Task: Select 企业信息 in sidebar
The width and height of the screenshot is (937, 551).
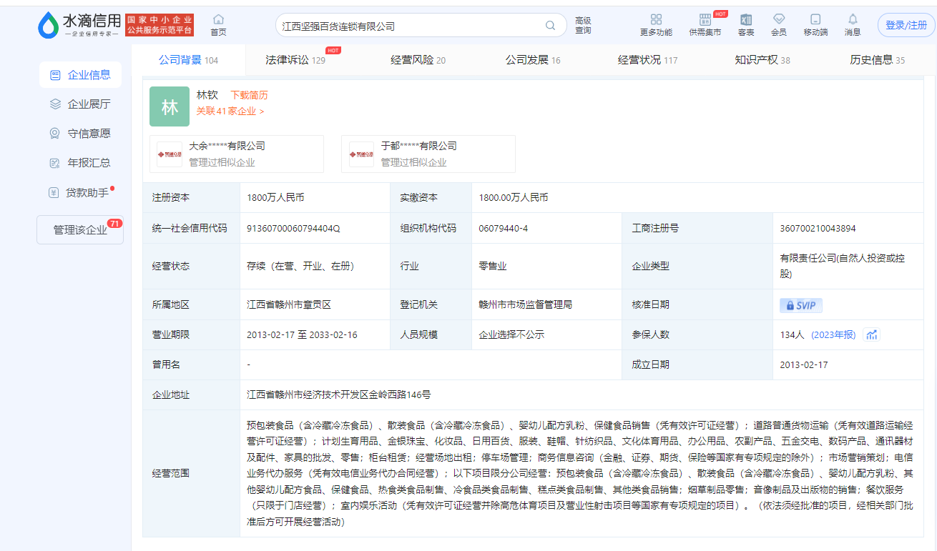Action: point(80,75)
